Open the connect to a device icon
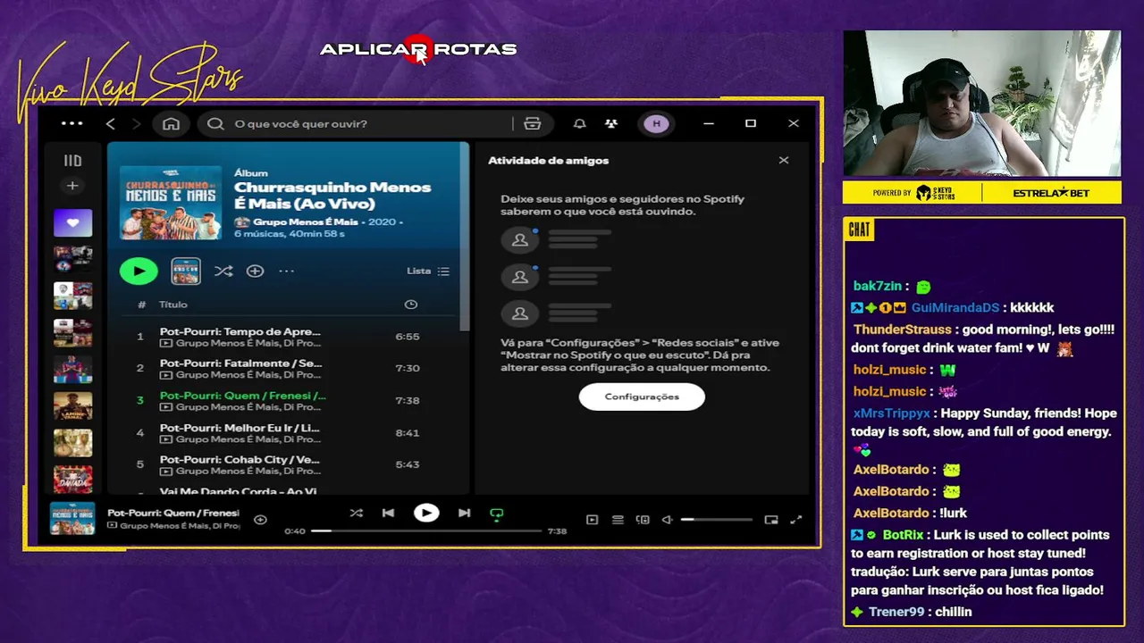This screenshot has height=643, width=1144. [643, 520]
